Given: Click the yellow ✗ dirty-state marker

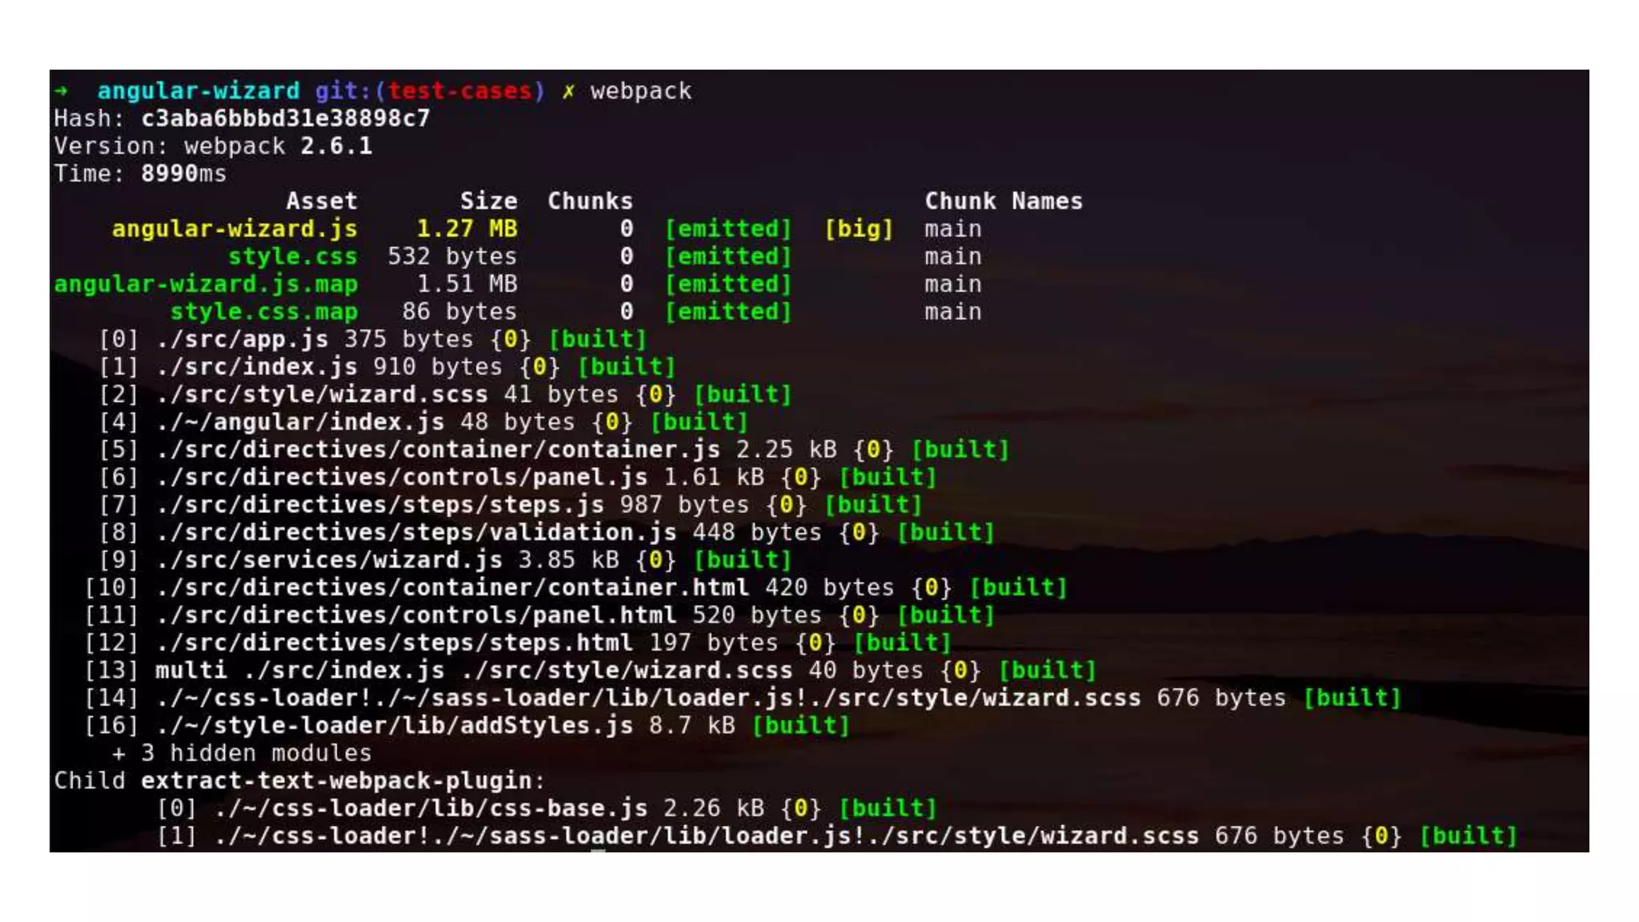Looking at the screenshot, I should 568,91.
